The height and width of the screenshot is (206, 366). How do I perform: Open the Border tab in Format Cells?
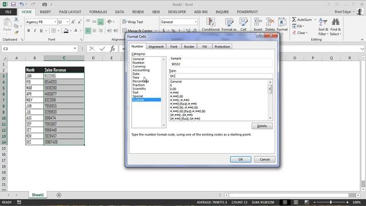(189, 46)
